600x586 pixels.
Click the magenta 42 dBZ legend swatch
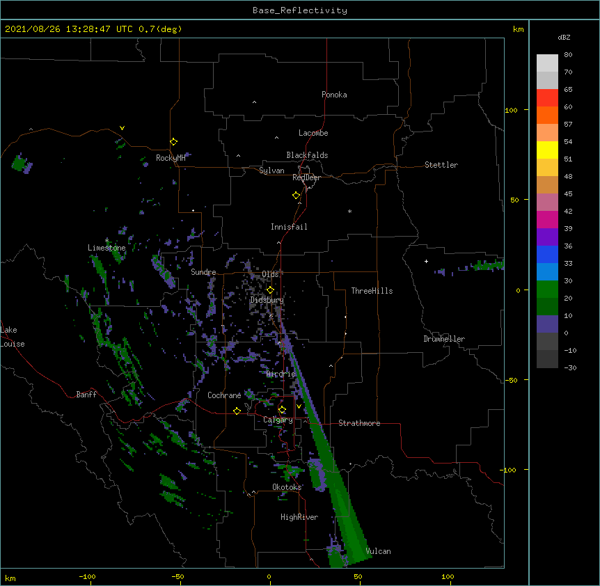tap(547, 219)
